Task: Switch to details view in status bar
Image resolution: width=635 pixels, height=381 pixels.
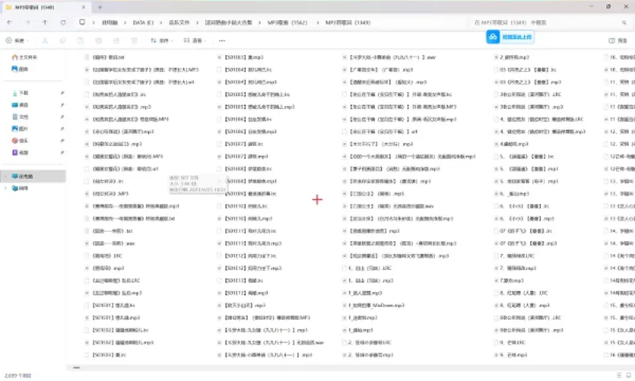Action: tap(619, 375)
